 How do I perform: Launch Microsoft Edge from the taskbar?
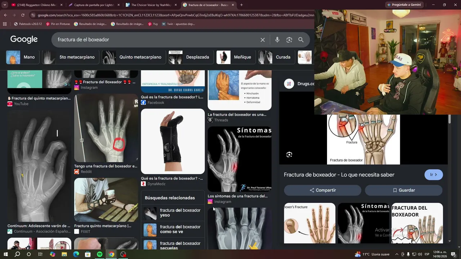pyautogui.click(x=76, y=254)
